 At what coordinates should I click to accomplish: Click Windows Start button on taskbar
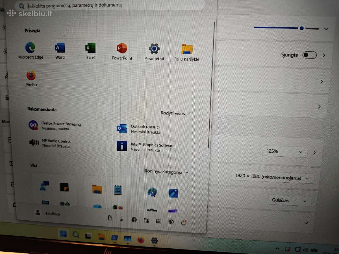click(x=63, y=234)
